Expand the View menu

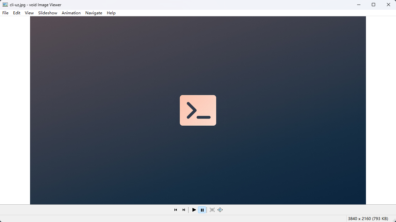pos(29,13)
